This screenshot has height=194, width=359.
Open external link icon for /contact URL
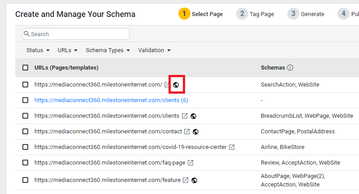(x=187, y=132)
